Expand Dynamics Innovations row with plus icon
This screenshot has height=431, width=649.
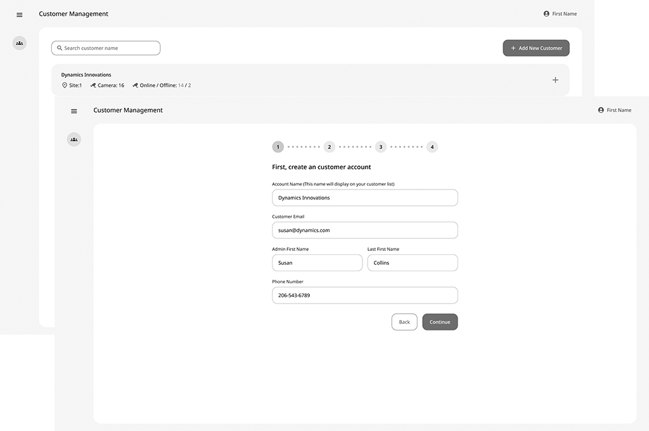[555, 80]
